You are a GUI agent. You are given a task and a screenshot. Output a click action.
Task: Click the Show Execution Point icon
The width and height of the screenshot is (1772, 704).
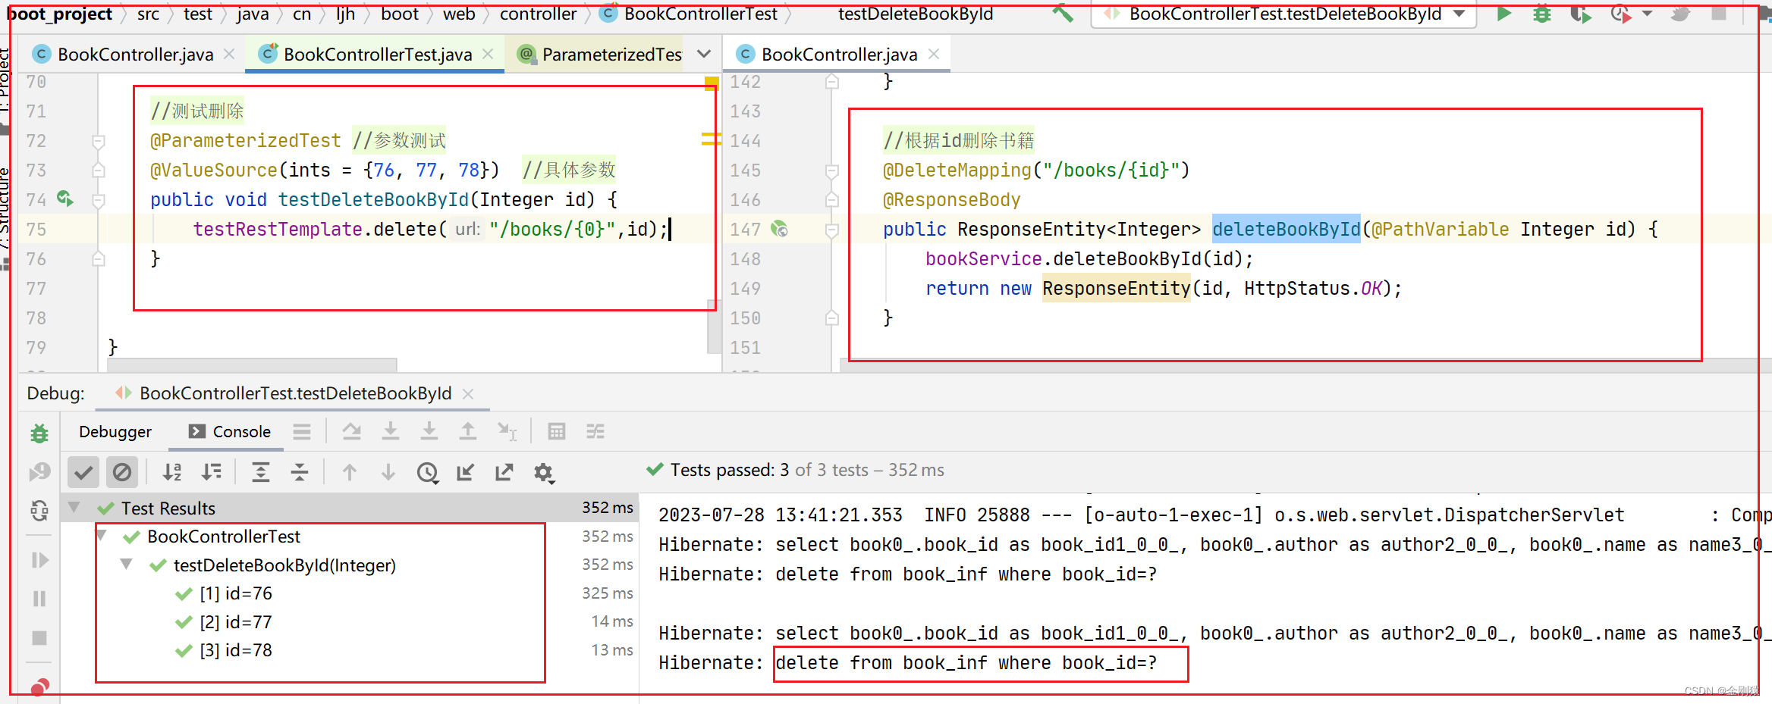click(x=351, y=432)
